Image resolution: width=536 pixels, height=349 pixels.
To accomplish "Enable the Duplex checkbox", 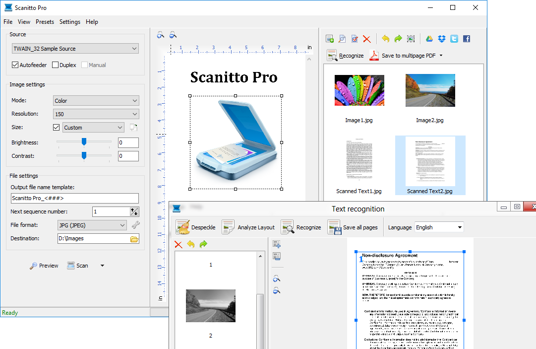I will [55, 65].
